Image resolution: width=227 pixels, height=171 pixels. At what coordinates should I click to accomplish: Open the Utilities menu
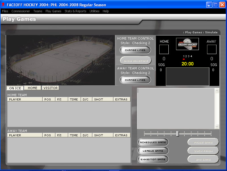tap(94, 11)
